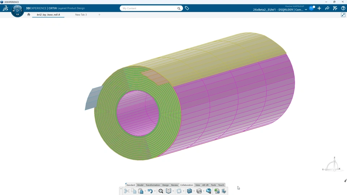
Task: Click the gray stacked layers with clock icon
Action: 199,191
